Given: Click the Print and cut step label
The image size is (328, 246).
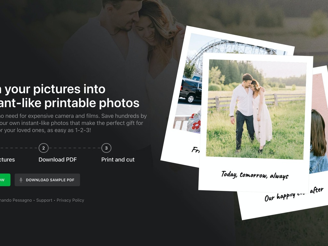Looking at the screenshot, I should [118, 160].
